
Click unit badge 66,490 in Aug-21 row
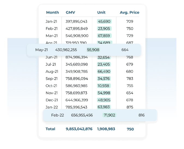[x=104, y=72]
